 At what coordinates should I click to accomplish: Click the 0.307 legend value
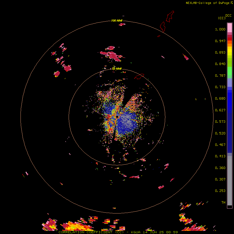pyautogui.click(x=220, y=179)
